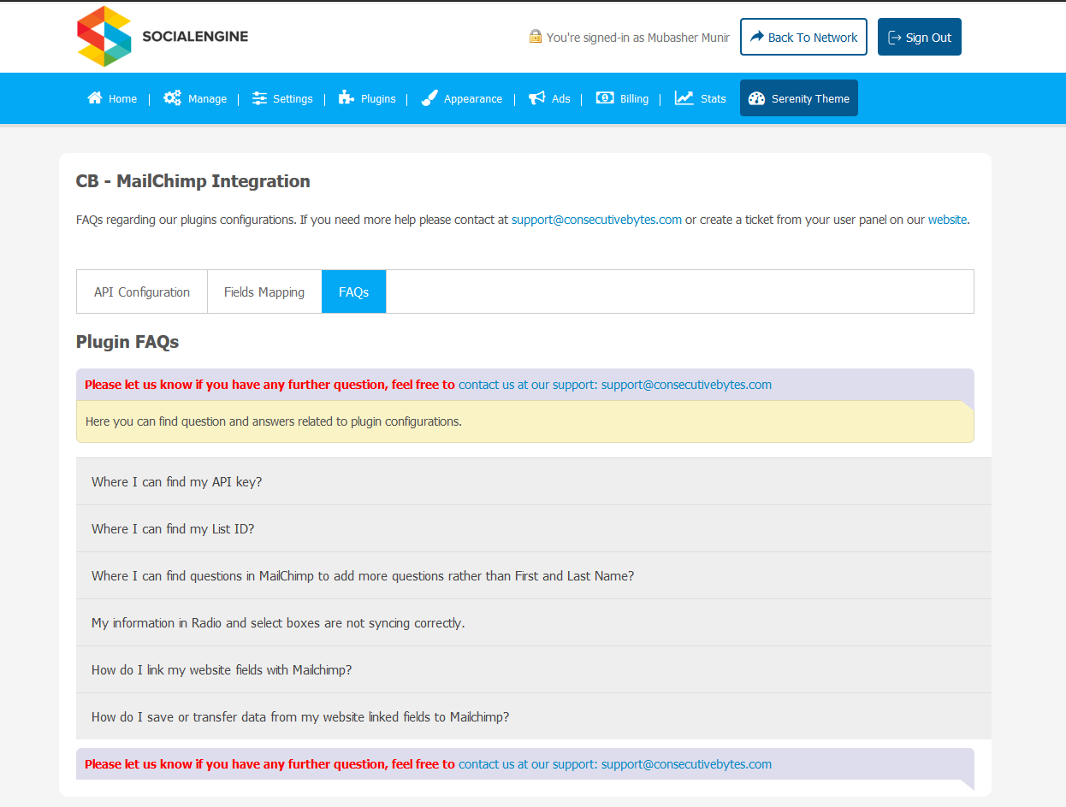Click the Stats chart icon
This screenshot has width=1066, height=807.
click(x=684, y=98)
